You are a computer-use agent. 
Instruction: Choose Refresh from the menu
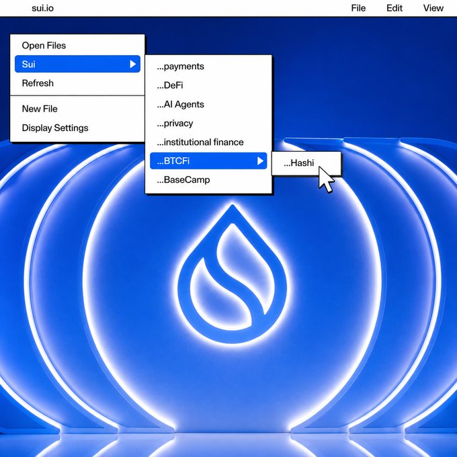pos(38,83)
